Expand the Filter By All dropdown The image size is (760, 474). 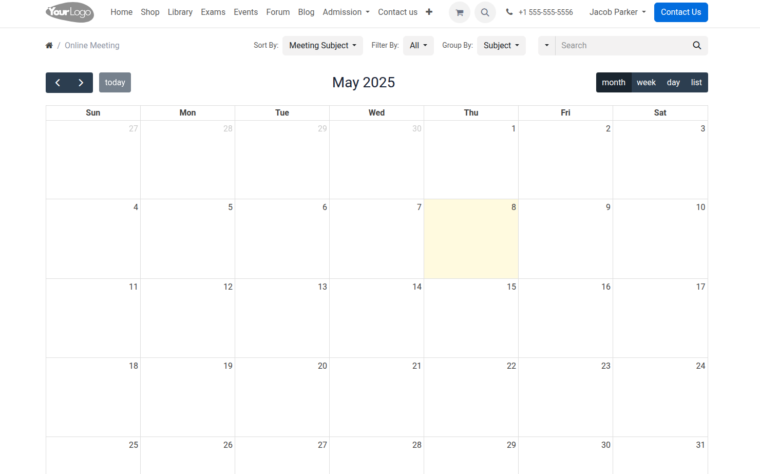(x=418, y=46)
